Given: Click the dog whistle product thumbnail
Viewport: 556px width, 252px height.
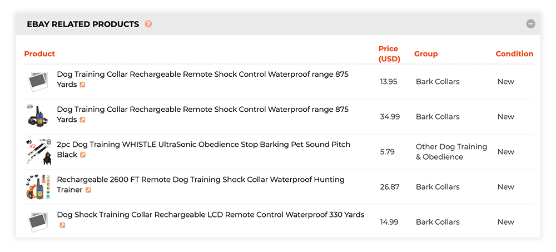Looking at the screenshot, I should [38, 151].
